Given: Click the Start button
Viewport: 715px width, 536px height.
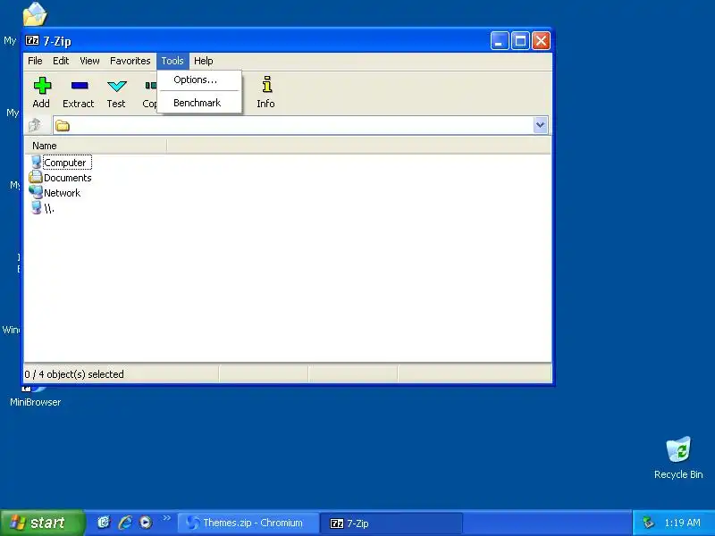Looking at the screenshot, I should [42, 523].
